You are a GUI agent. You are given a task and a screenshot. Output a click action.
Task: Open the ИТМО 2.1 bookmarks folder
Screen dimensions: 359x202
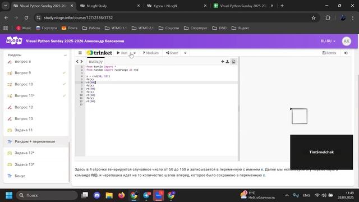(142, 28)
